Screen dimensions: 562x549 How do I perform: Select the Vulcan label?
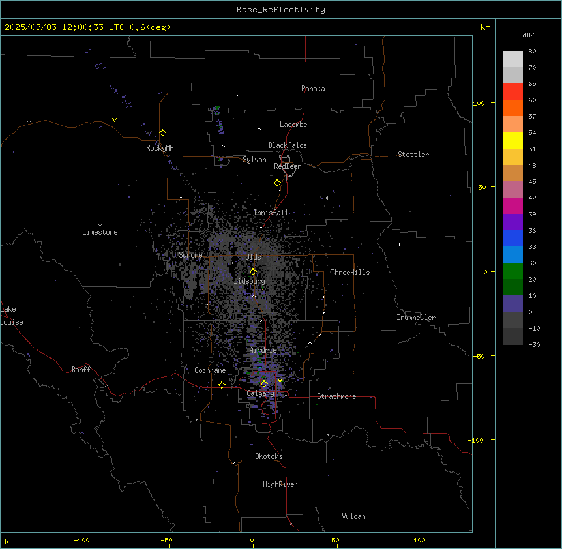coord(354,516)
